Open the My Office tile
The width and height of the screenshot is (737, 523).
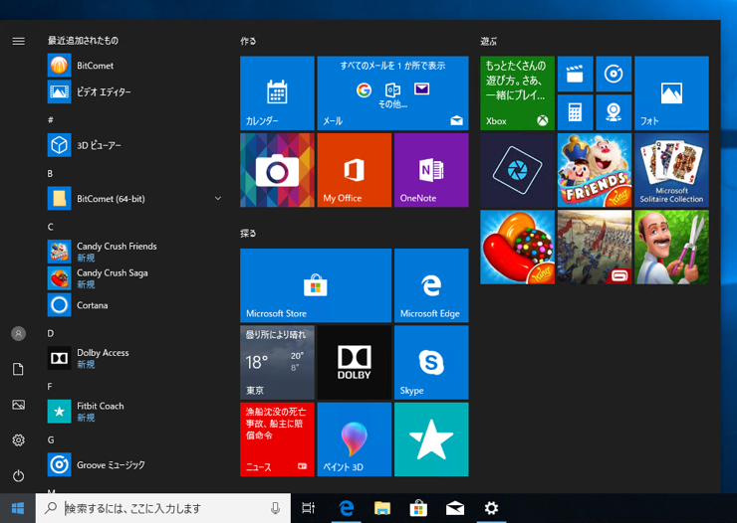(355, 170)
